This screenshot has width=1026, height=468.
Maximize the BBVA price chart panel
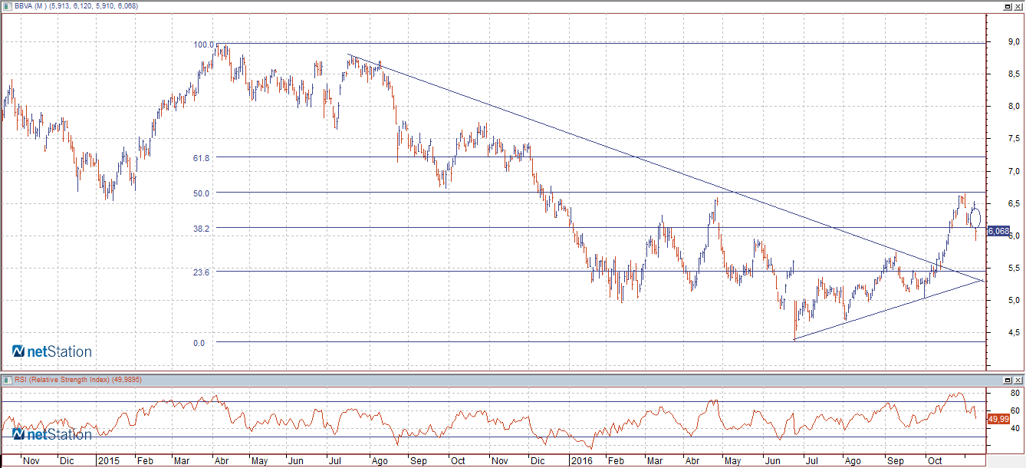click(x=1008, y=7)
